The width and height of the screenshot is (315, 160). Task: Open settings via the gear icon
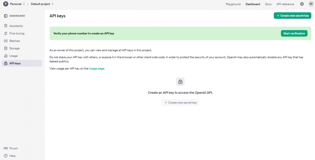tap(302, 4)
